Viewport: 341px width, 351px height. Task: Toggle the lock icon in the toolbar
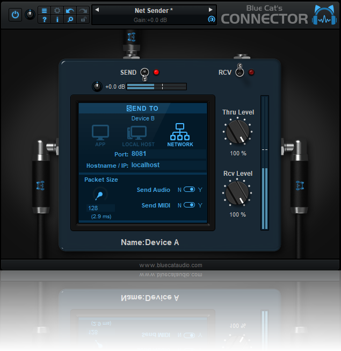tap(83, 19)
